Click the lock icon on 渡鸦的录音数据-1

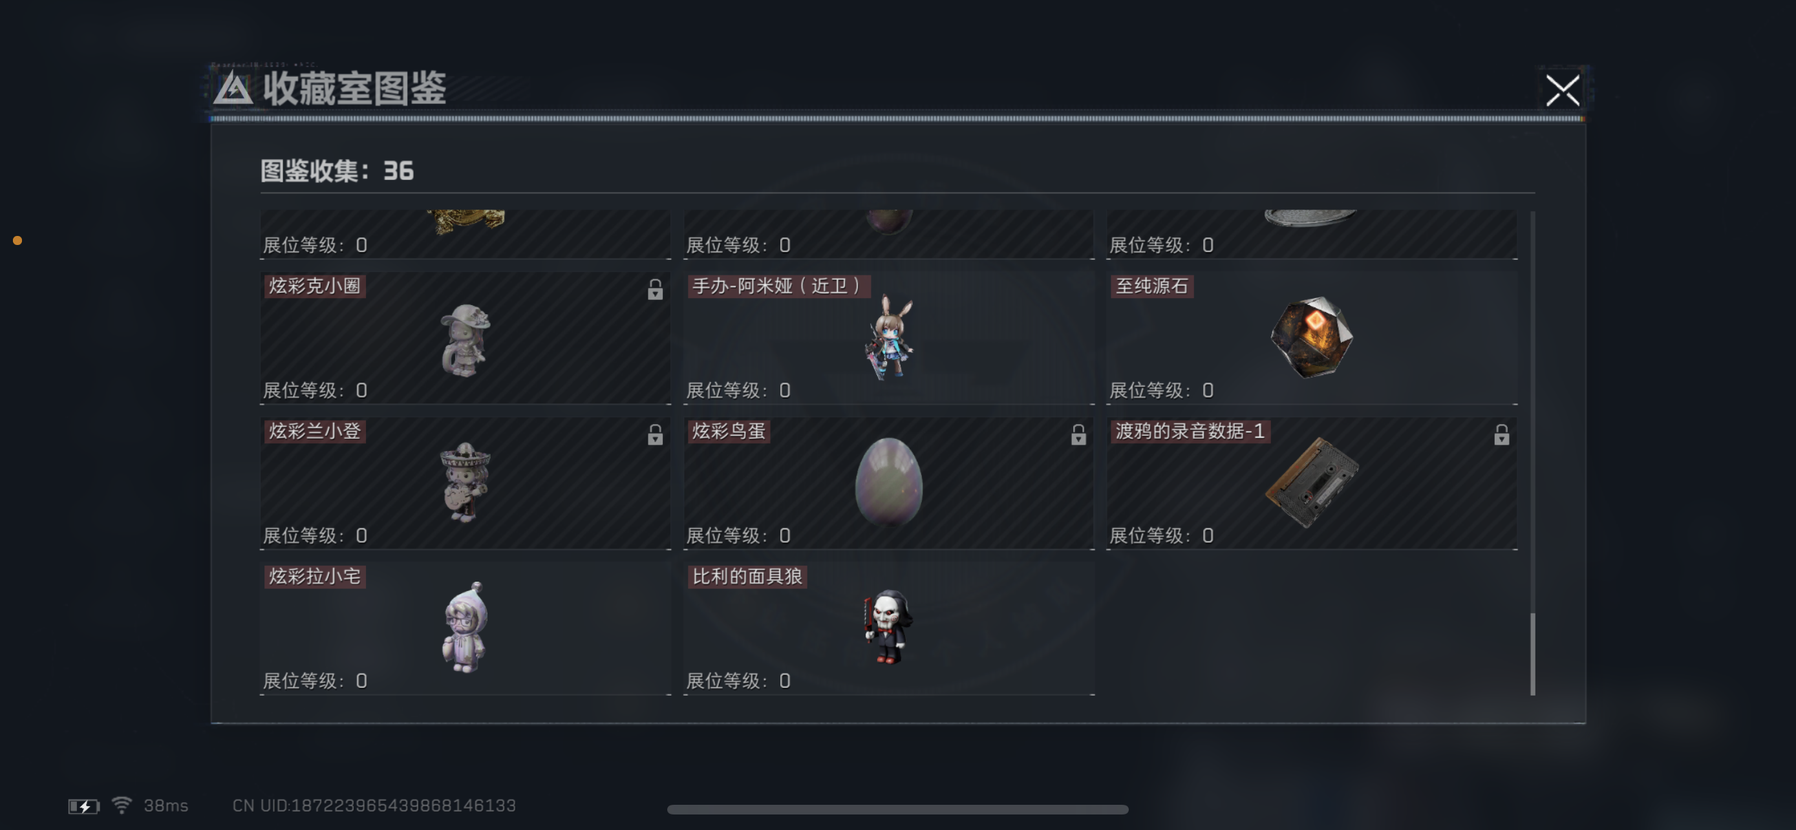(x=1501, y=434)
